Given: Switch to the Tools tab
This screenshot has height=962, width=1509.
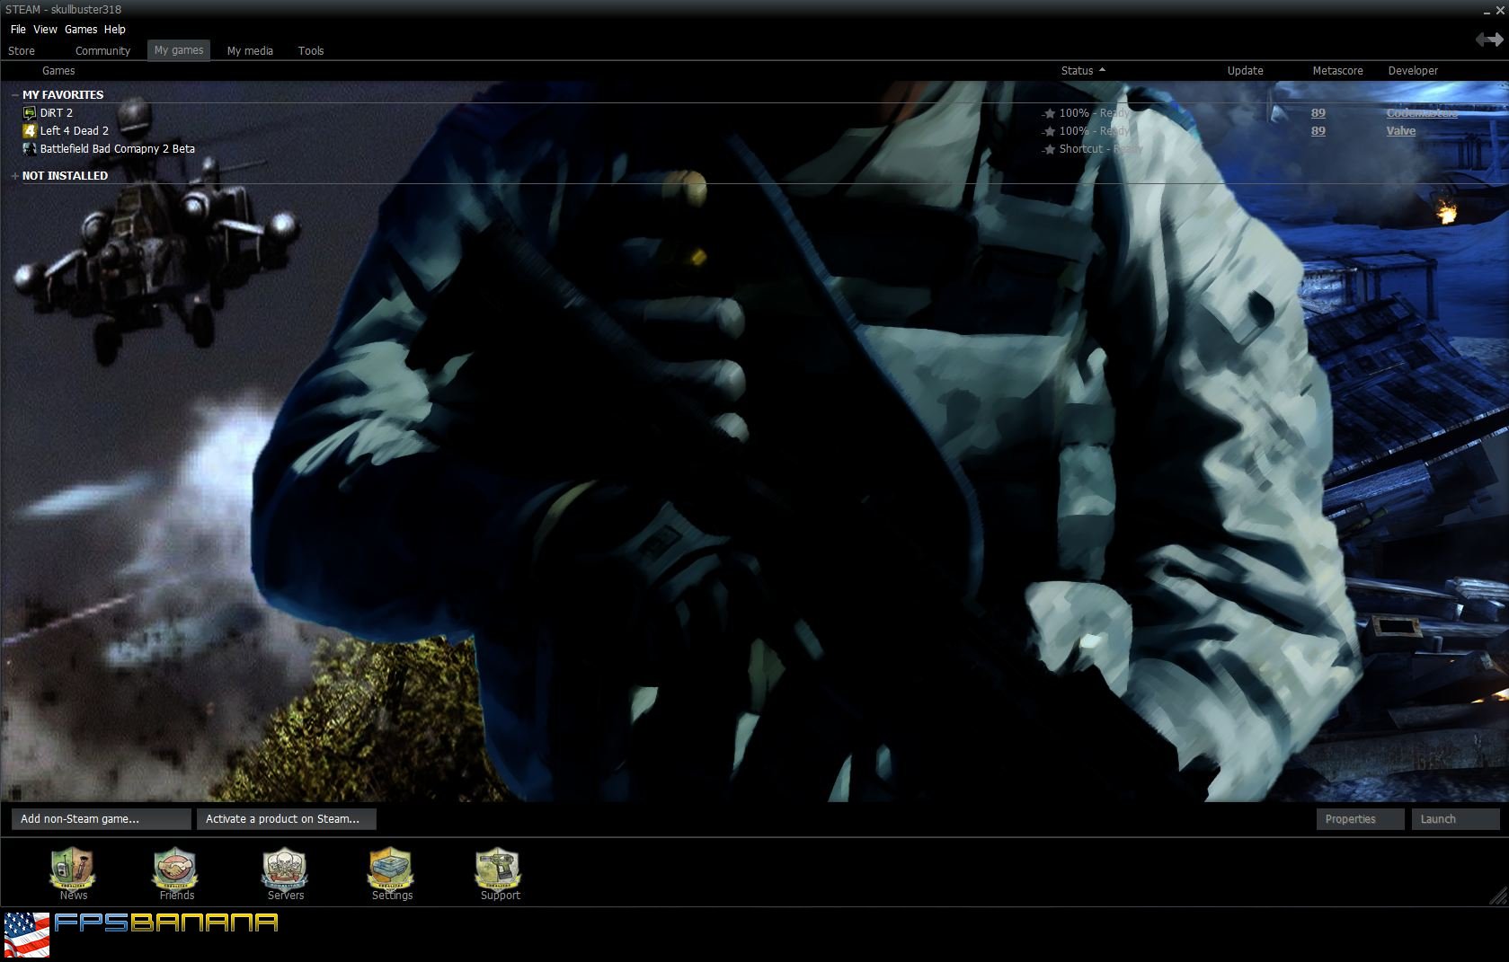Looking at the screenshot, I should click(311, 51).
